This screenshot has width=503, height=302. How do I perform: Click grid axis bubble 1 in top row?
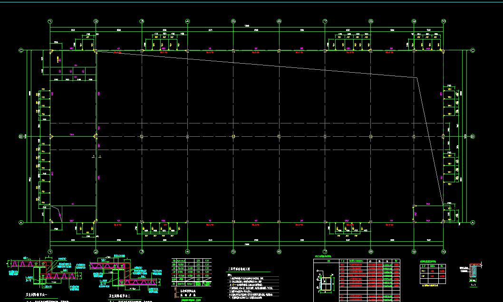[x=50, y=21]
